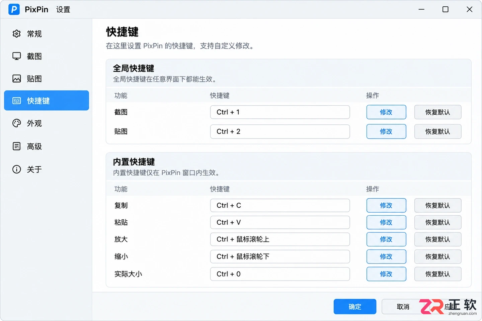This screenshot has height=321, width=482.
Task: Open the 截图 settings page
Action: click(x=47, y=56)
